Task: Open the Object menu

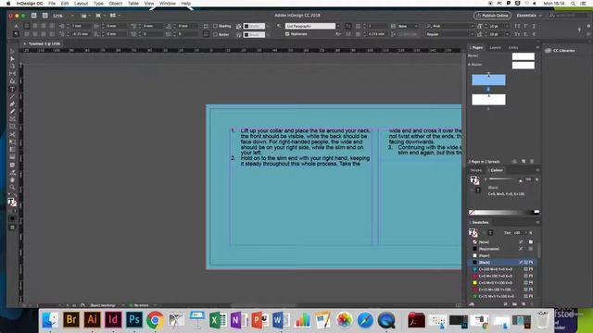Action: click(x=115, y=4)
